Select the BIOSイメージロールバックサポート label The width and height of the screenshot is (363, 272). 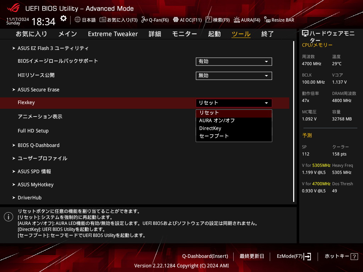[x=58, y=61]
